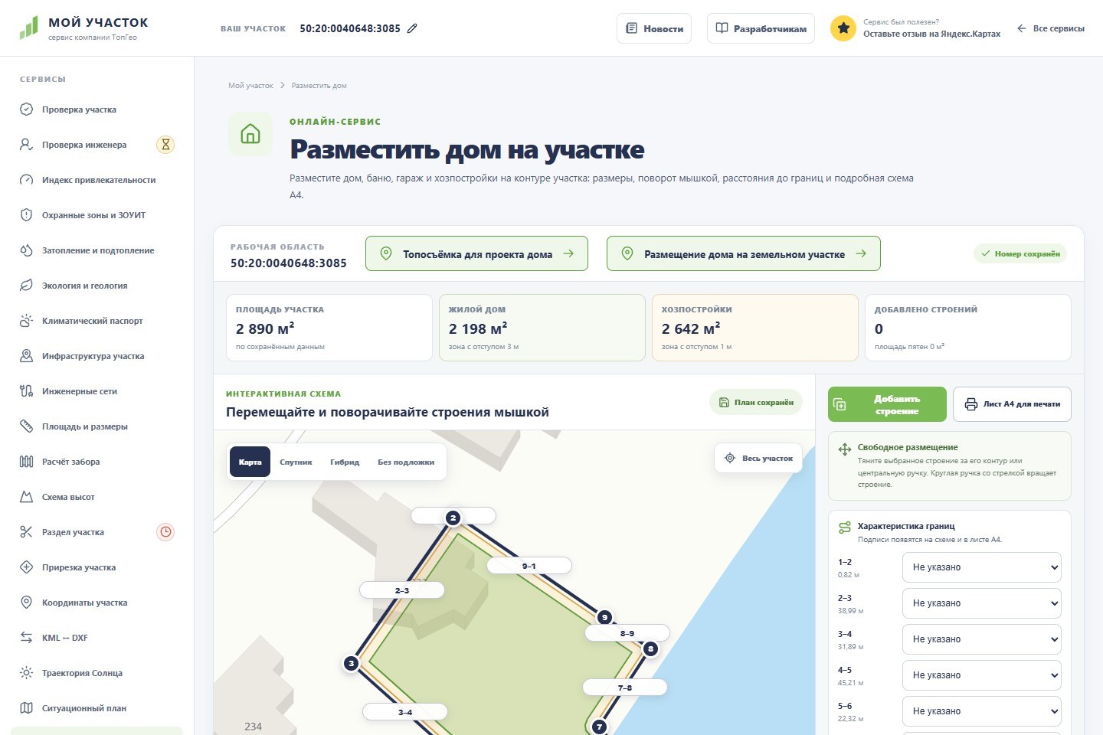
Task: Click the Лист А4 для печати button
Action: (1012, 404)
